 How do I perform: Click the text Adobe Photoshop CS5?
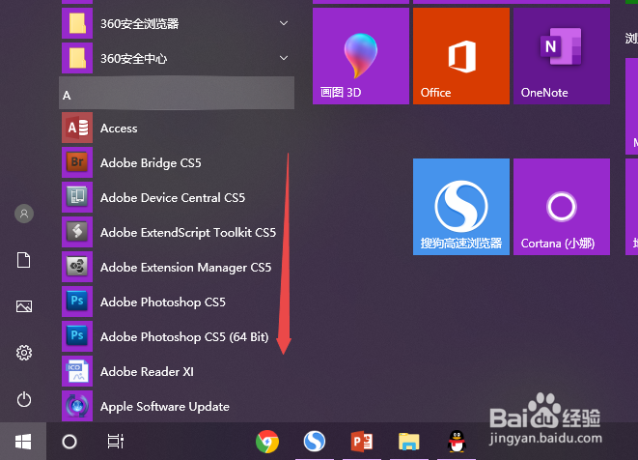[x=163, y=302]
